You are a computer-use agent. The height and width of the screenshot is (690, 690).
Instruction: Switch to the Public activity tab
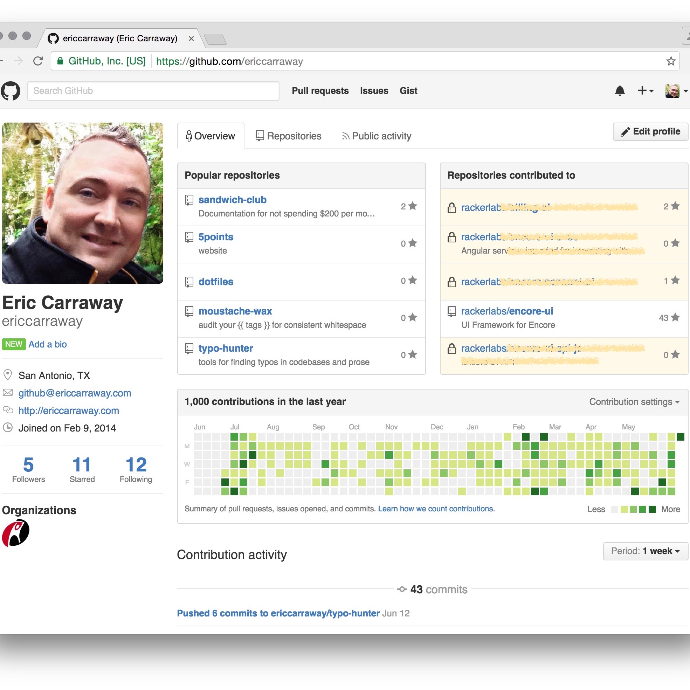click(376, 136)
